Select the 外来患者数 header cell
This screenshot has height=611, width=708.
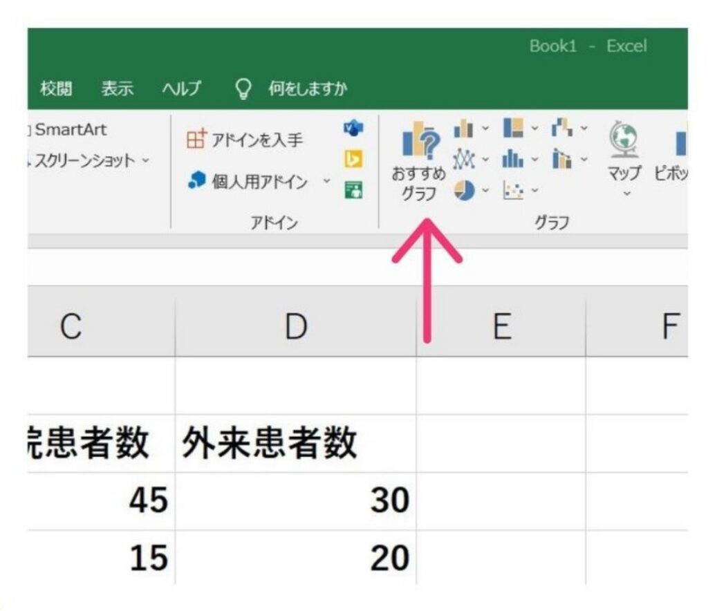tap(296, 443)
